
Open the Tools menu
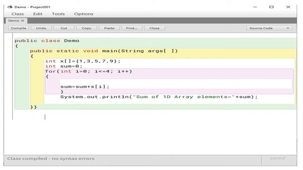tap(58, 14)
